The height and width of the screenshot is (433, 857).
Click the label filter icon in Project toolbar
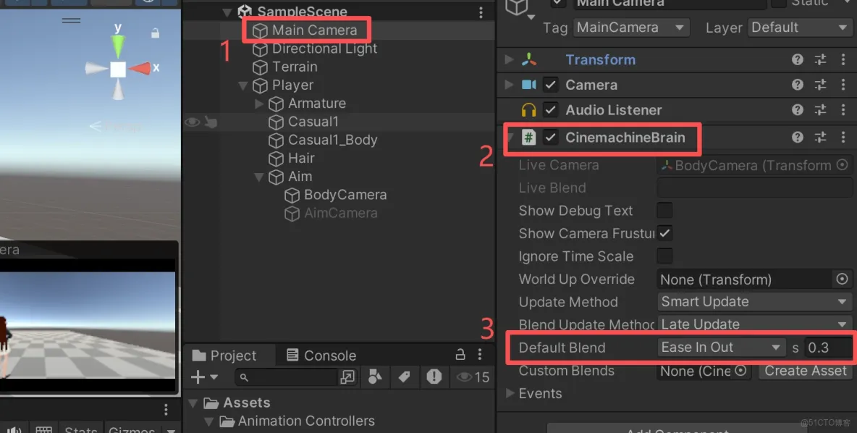coord(404,377)
